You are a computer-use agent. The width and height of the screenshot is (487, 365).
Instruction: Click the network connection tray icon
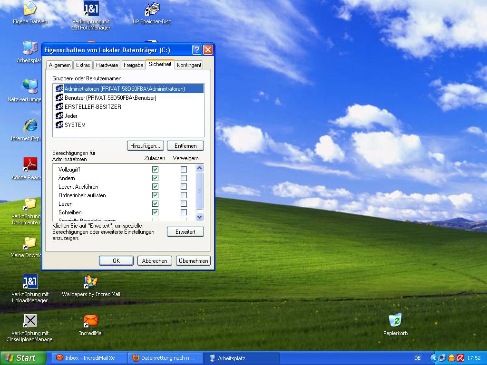click(x=443, y=358)
